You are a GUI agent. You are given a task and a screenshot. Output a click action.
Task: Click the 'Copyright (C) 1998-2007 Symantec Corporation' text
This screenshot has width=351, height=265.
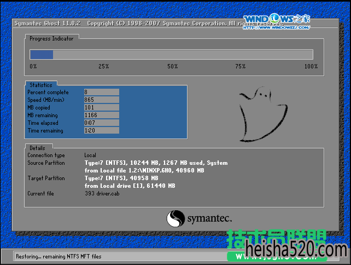[x=157, y=24]
